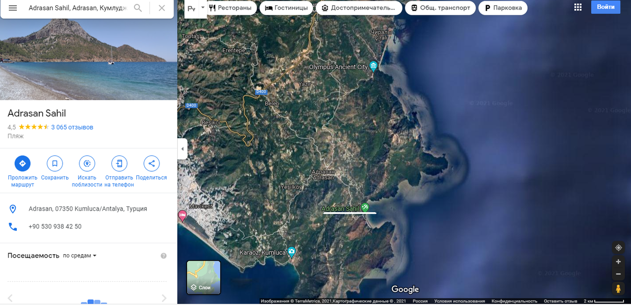Image resolution: width=631 pixels, height=307 pixels.
Task: Open Условия использования footer link
Action: pos(459,301)
